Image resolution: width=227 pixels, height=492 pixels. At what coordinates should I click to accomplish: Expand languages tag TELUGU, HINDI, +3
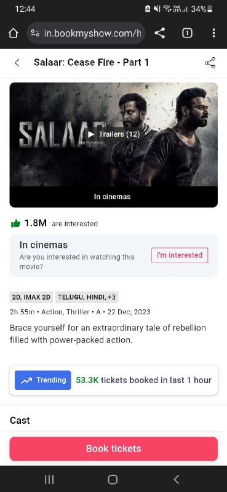(x=87, y=297)
